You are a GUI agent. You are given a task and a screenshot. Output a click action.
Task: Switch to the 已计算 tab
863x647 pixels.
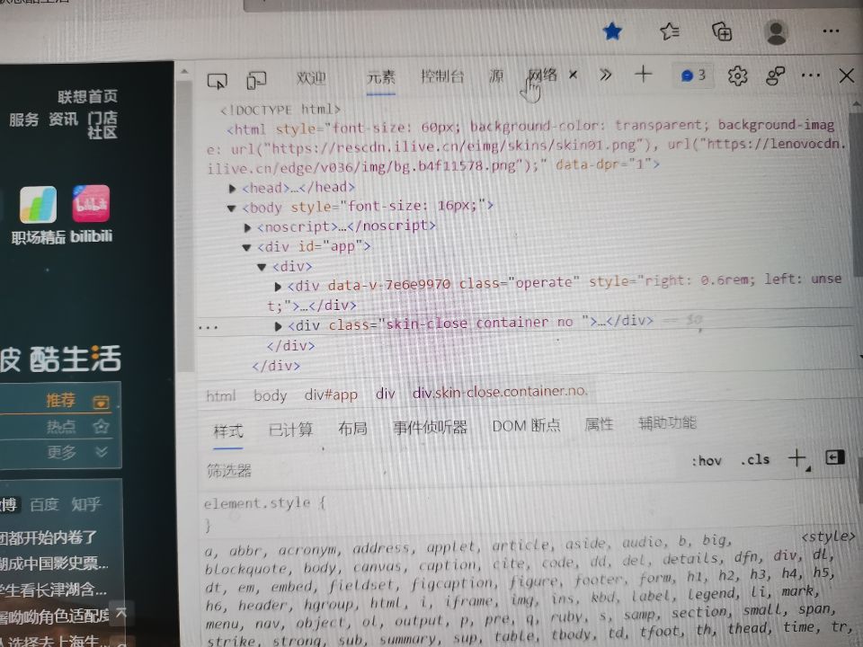click(x=290, y=430)
